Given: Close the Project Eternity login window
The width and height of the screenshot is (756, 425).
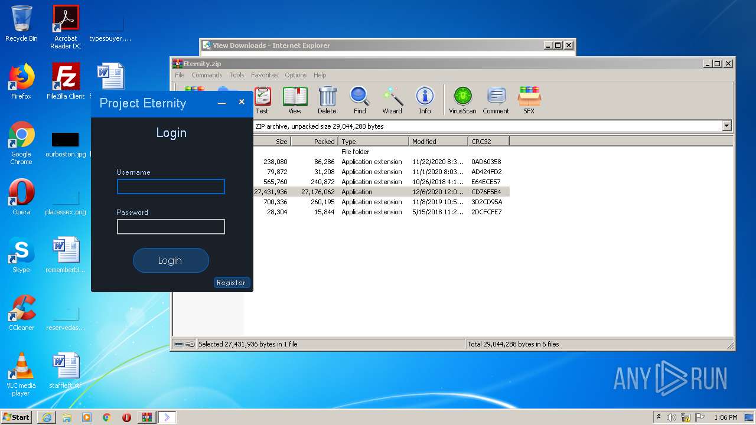Looking at the screenshot, I should (x=242, y=102).
